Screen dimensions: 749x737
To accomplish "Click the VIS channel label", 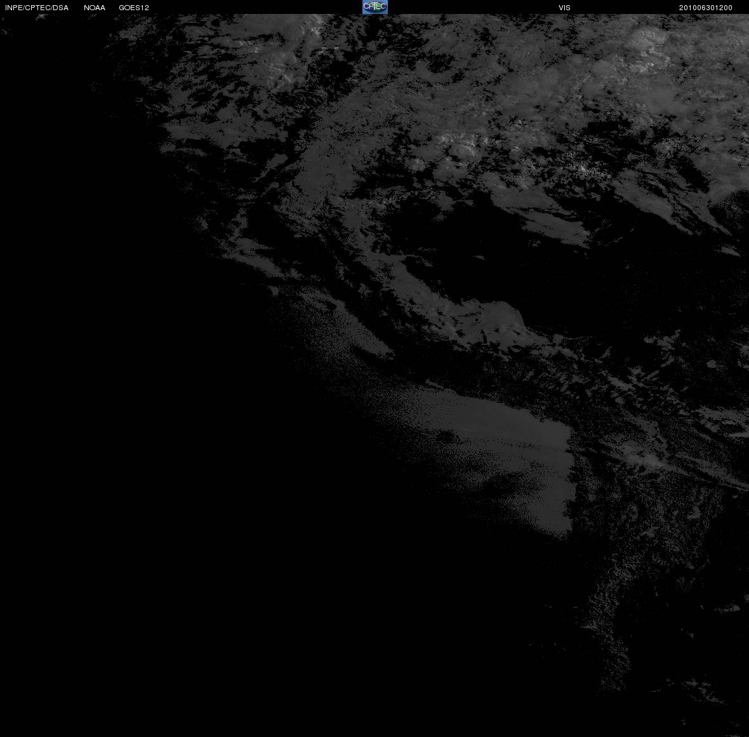I will click(x=565, y=8).
